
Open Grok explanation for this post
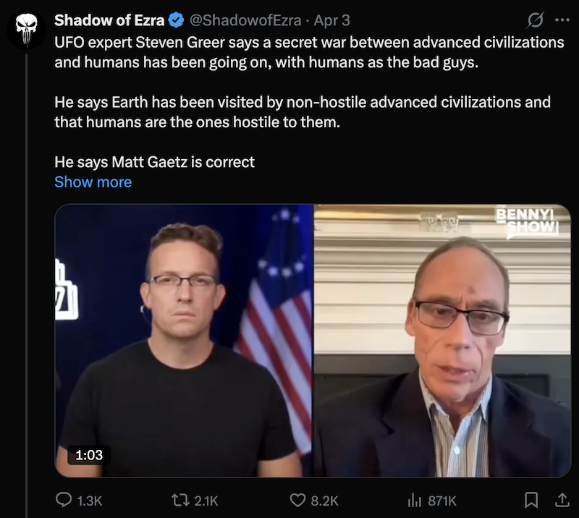535,21
